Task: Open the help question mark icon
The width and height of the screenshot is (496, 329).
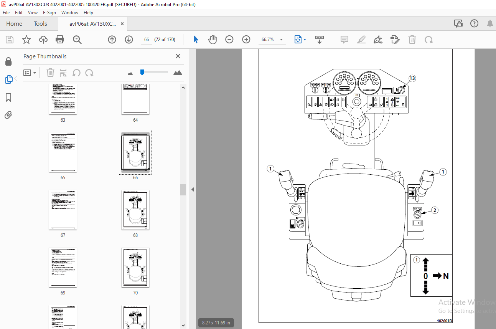Action: click(475, 24)
